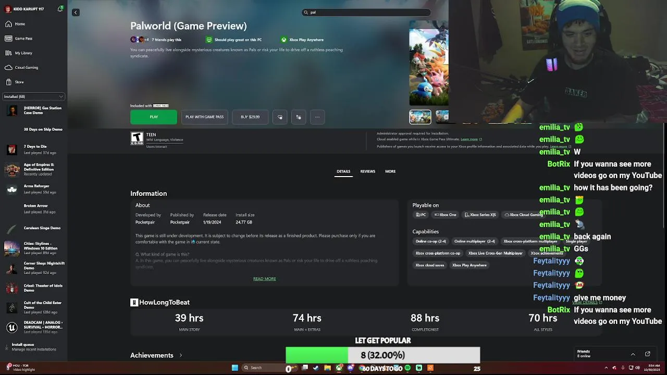Open 7 Days to Die in installed list

(x=33, y=149)
